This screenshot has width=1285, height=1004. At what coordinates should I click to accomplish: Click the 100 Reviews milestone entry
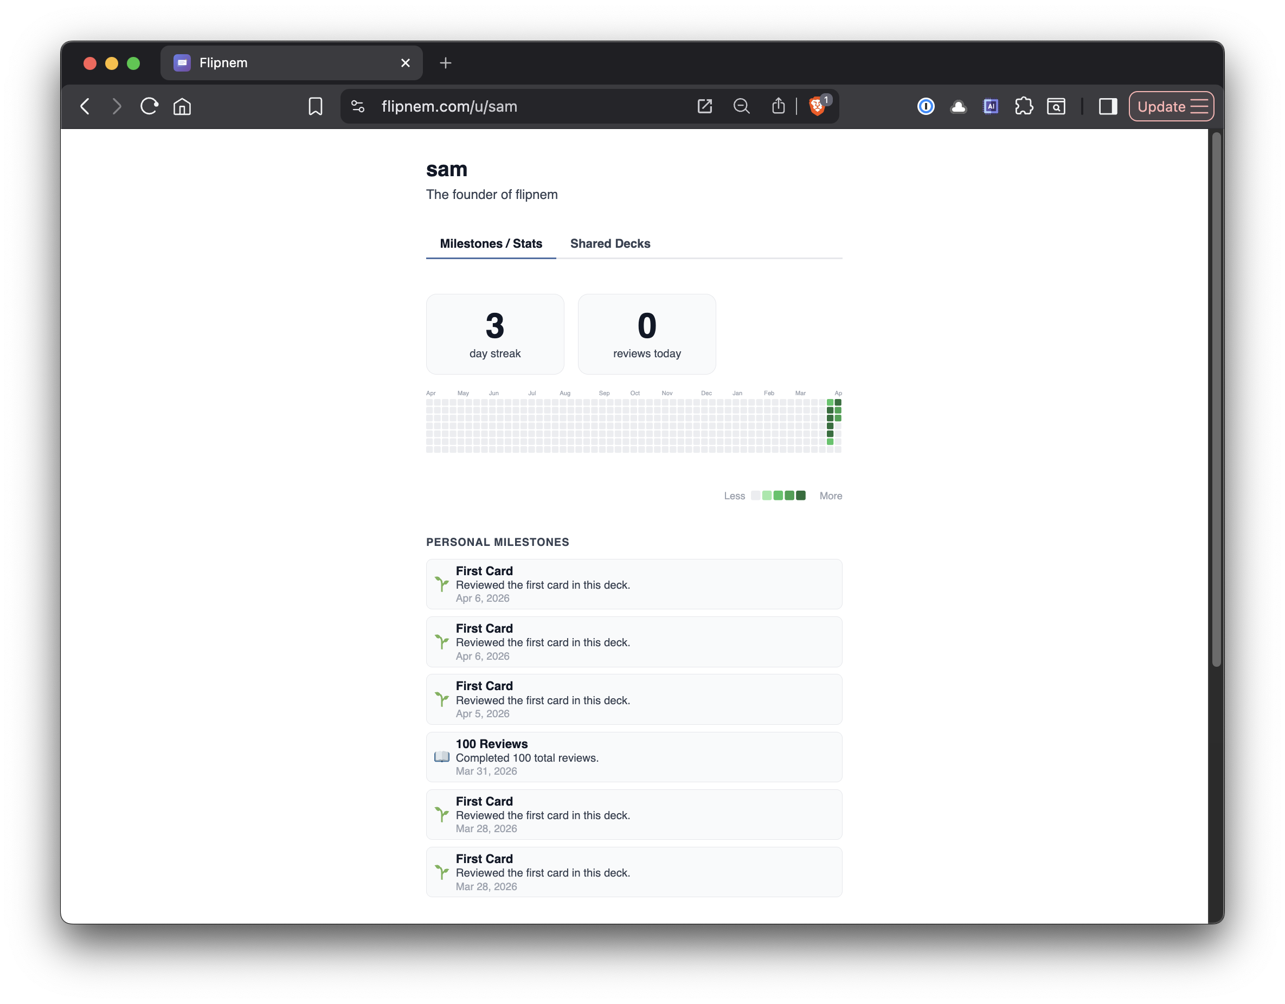634,757
